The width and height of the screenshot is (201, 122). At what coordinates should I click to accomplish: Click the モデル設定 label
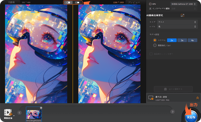tap(154, 35)
